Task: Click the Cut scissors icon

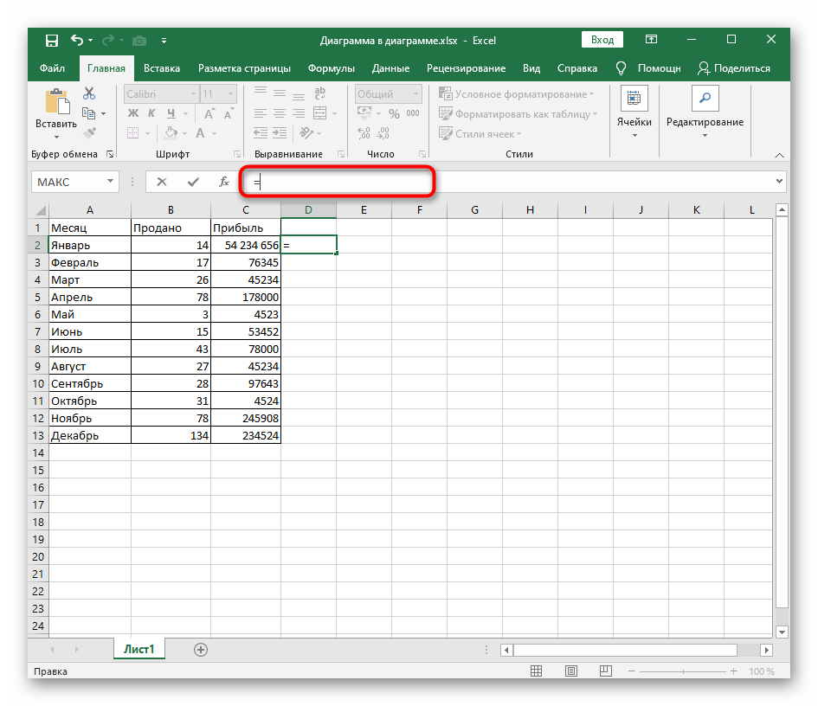Action: 89,93
